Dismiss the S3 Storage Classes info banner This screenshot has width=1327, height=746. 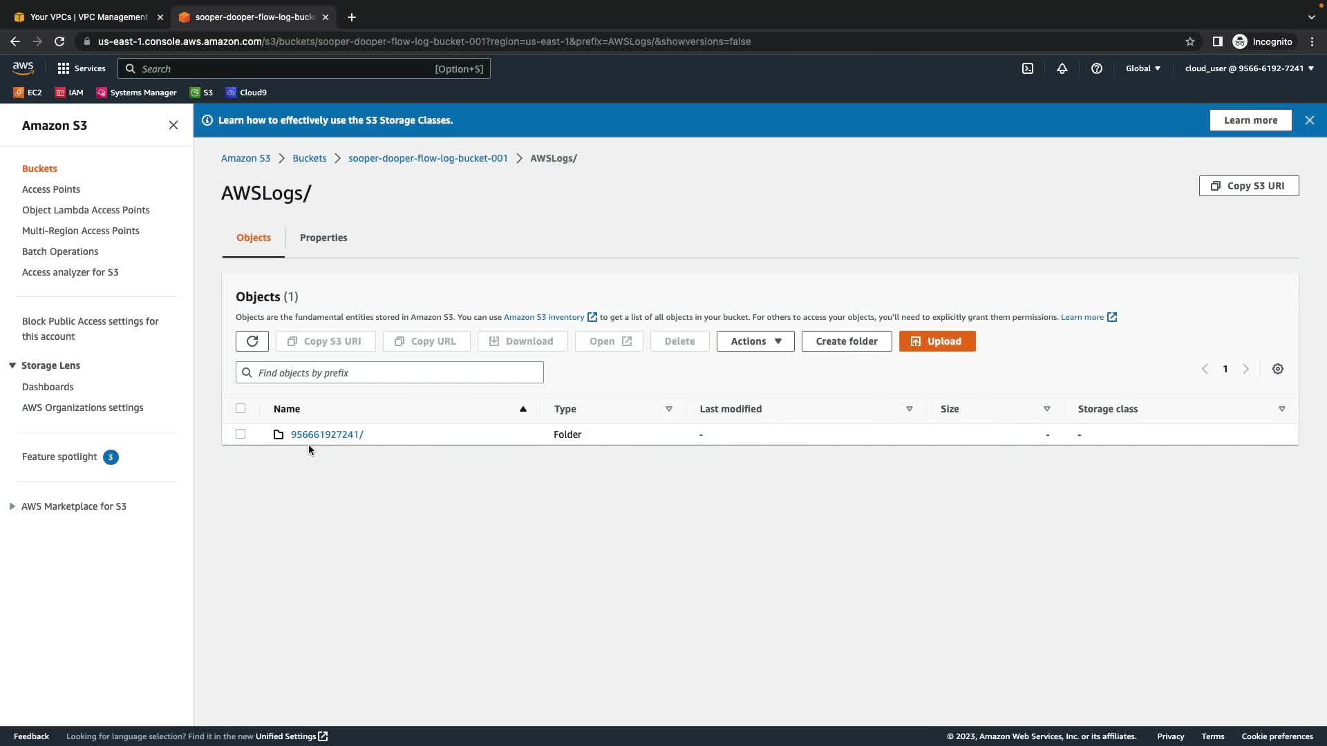pos(1309,120)
